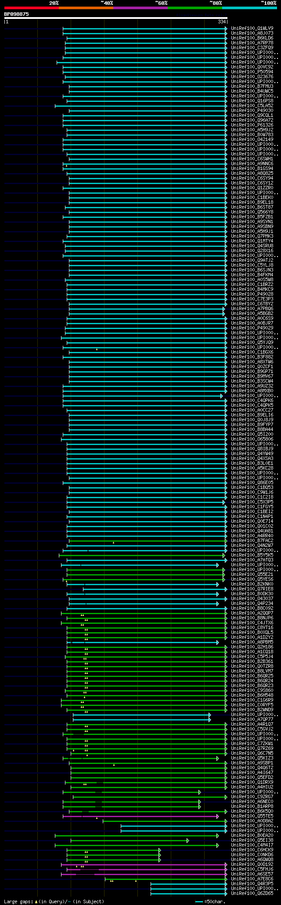281x905 pixels.
Task: Click the purple alignment bar for UniRef100_Q55TE5
Action: coord(141,816)
